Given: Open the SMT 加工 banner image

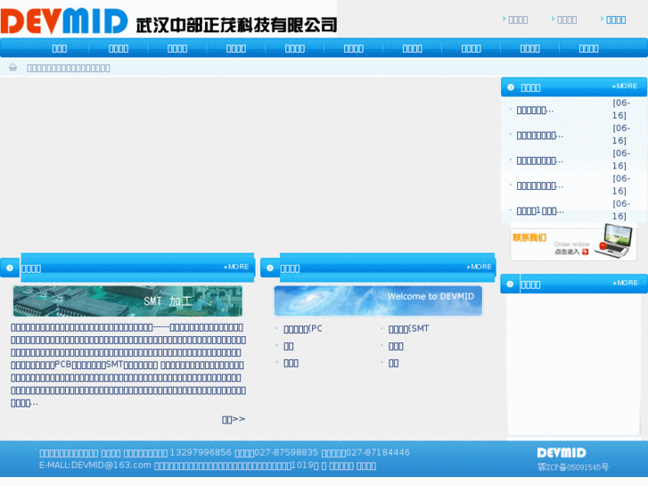Looking at the screenshot, I should click(127, 301).
